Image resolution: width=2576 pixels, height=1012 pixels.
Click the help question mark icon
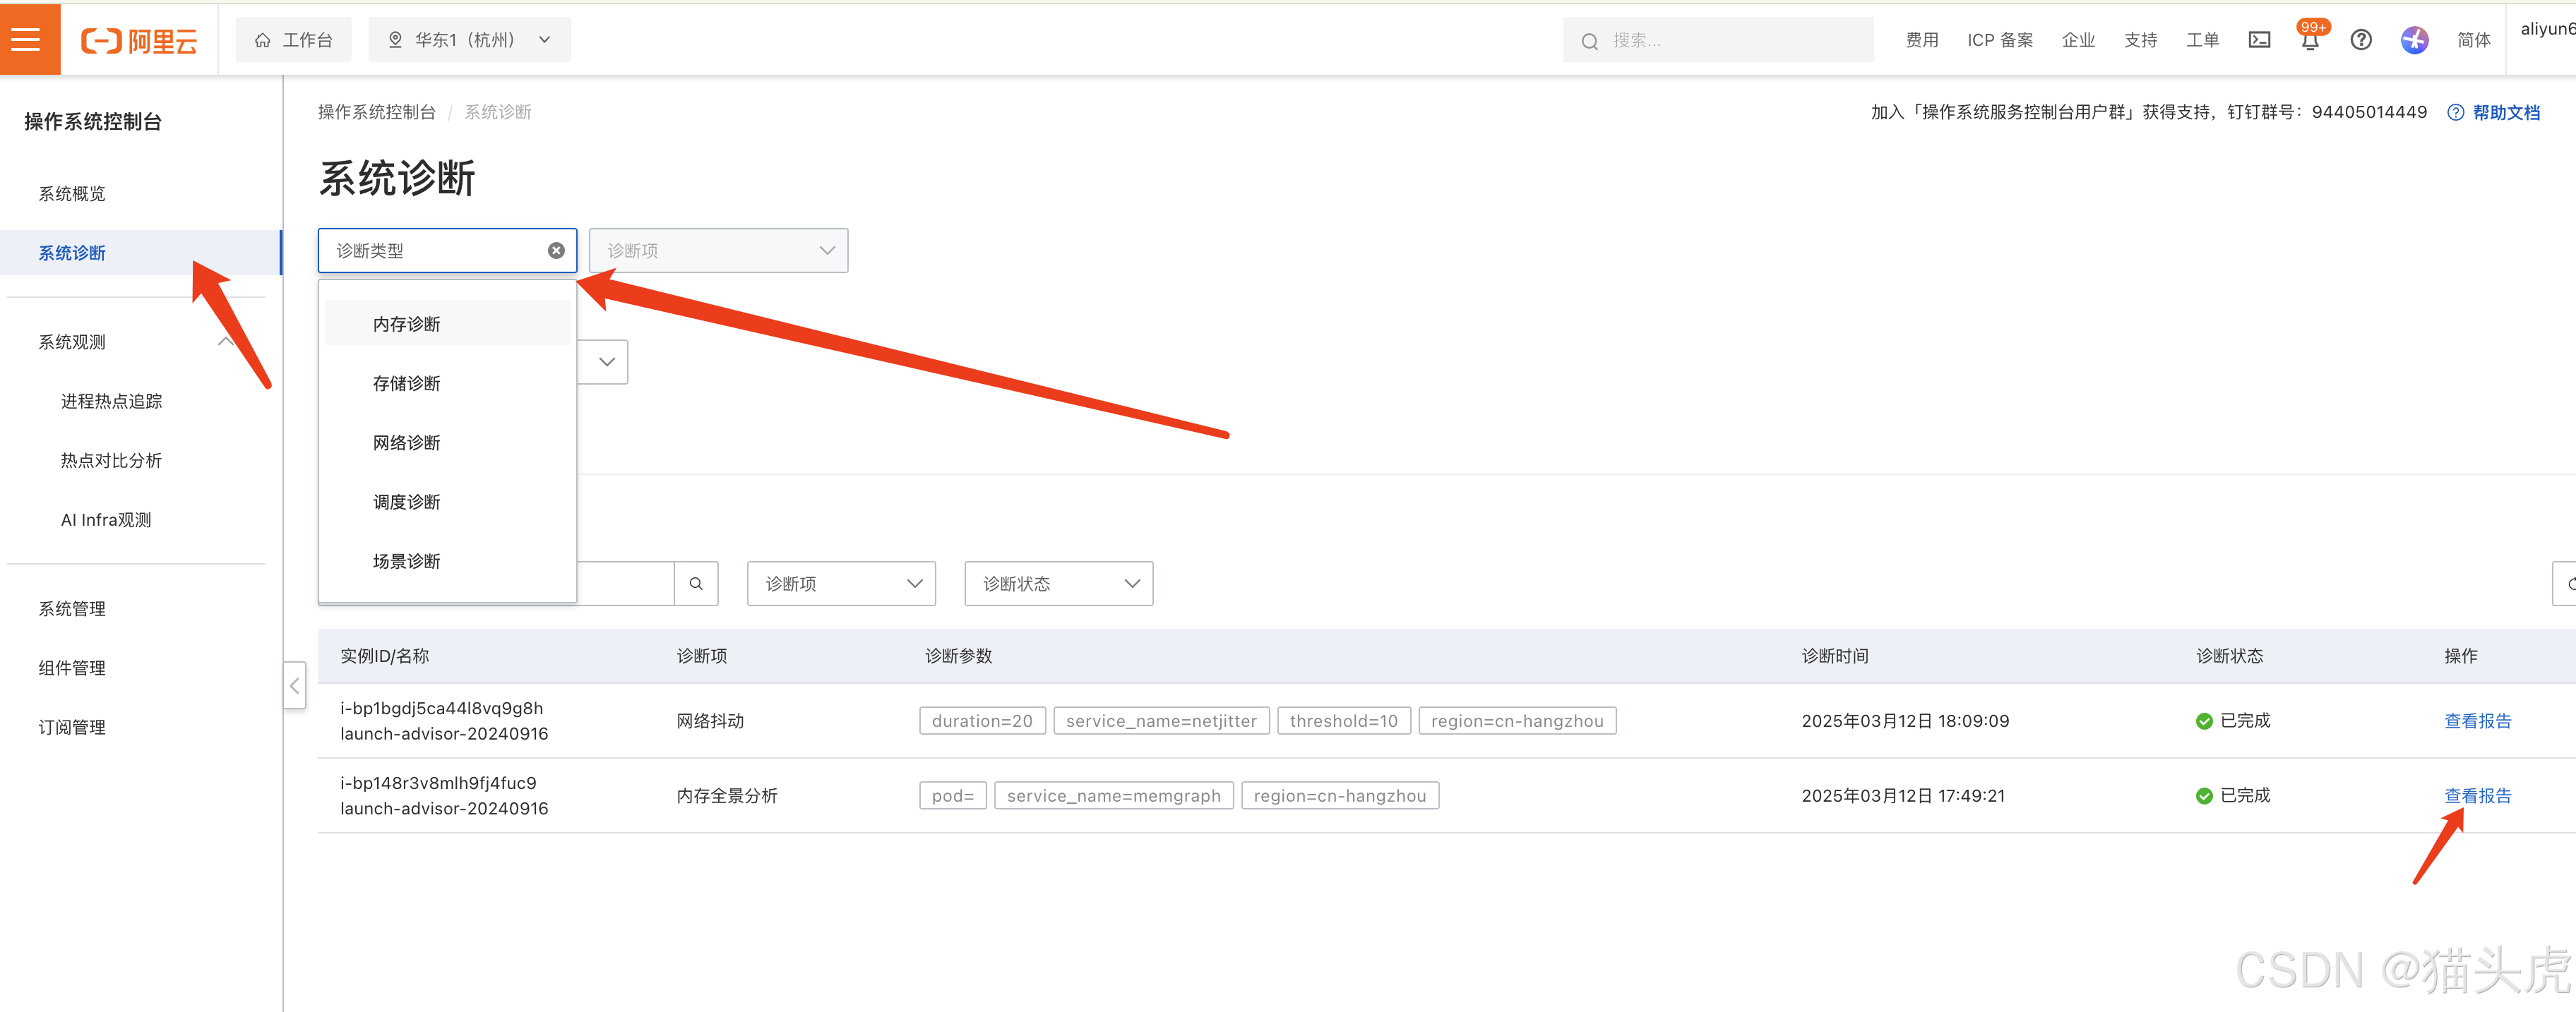pyautogui.click(x=2360, y=40)
